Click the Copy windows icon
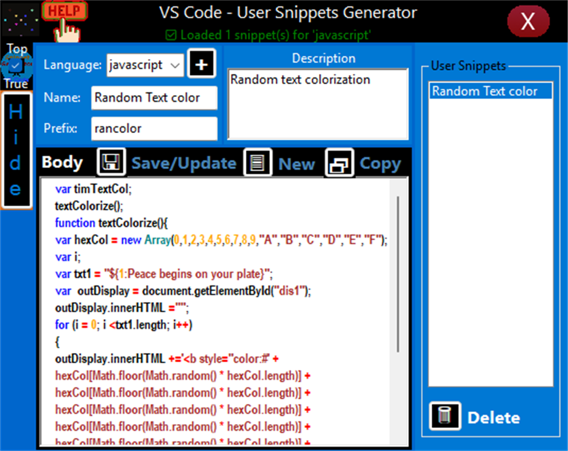The height and width of the screenshot is (451, 568). [339, 163]
